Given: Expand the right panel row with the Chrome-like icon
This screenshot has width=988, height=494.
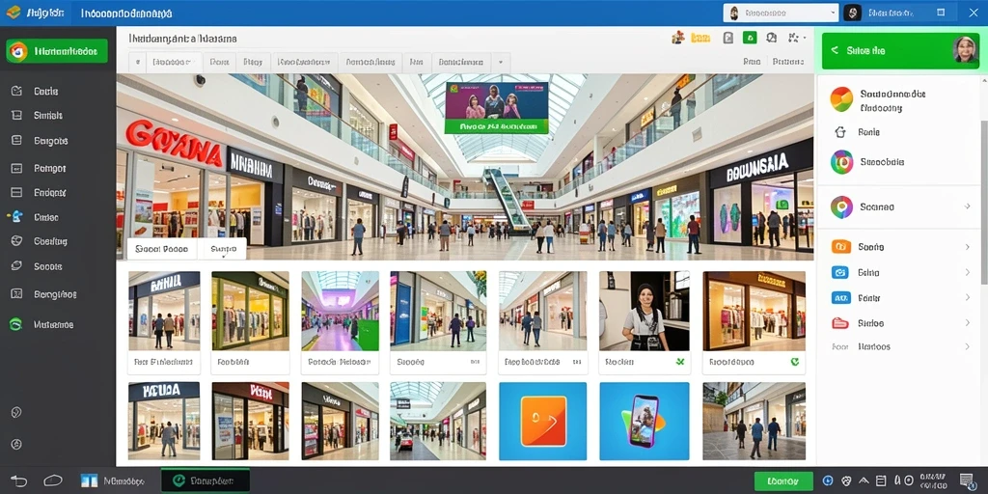Looking at the screenshot, I should coord(899,206).
